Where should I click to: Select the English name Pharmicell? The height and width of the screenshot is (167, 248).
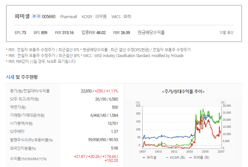coord(68,17)
